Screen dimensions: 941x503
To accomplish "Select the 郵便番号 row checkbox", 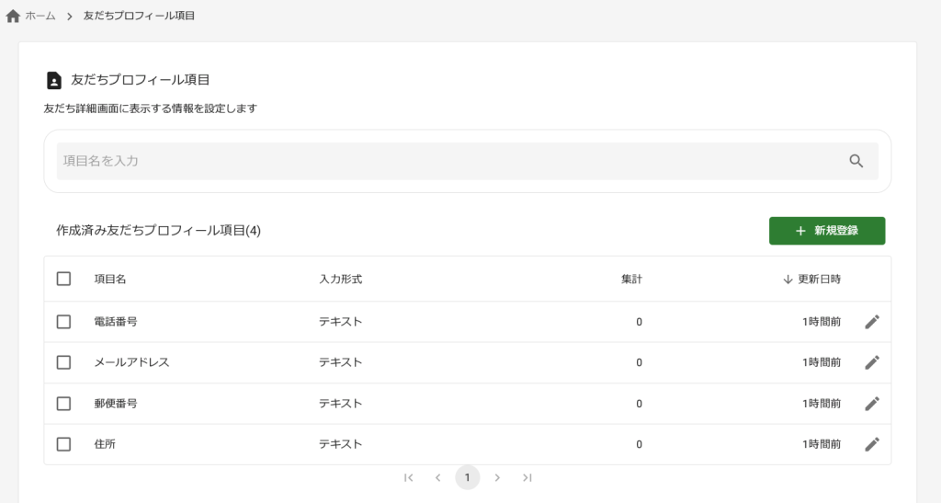I will point(63,404).
